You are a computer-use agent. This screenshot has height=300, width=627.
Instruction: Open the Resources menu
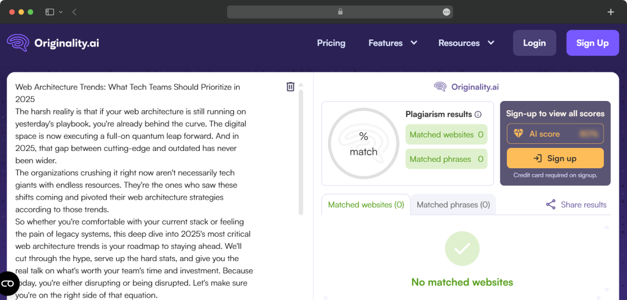459,43
